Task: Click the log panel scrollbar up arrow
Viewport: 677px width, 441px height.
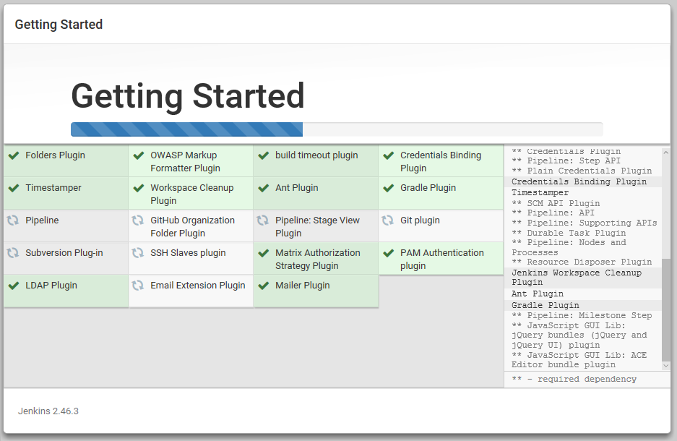Action: click(x=665, y=152)
